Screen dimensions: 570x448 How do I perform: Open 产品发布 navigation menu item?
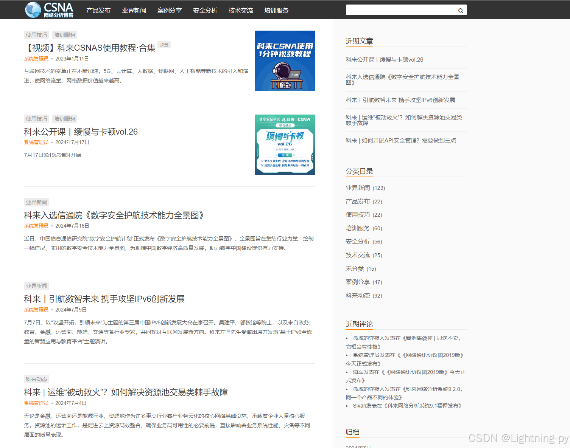(x=98, y=11)
